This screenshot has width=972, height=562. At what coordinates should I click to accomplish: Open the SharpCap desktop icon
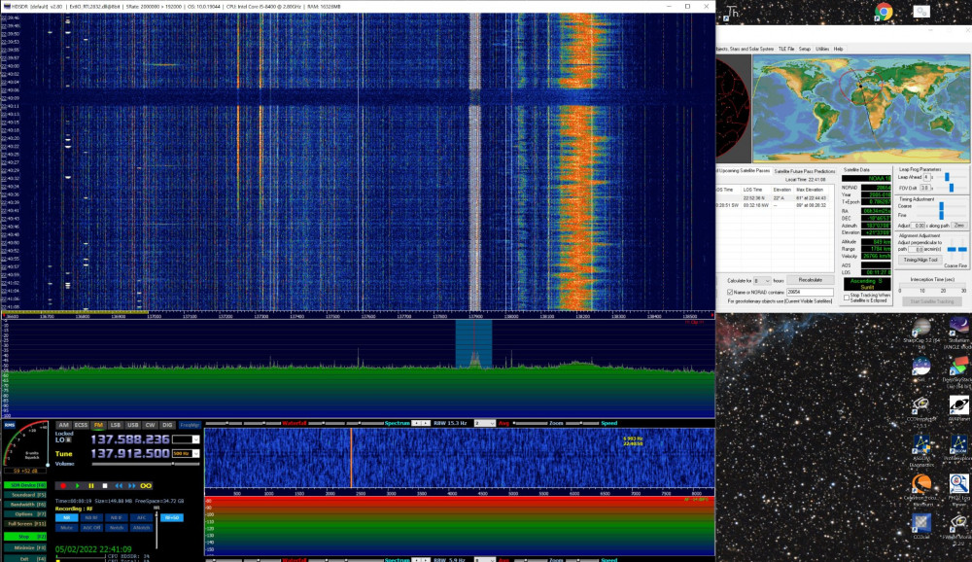point(921,331)
